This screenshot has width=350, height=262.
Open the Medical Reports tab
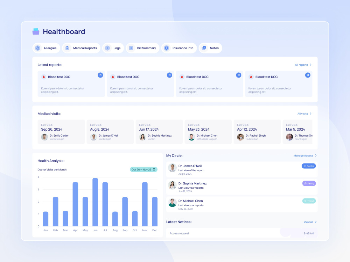(x=81, y=48)
